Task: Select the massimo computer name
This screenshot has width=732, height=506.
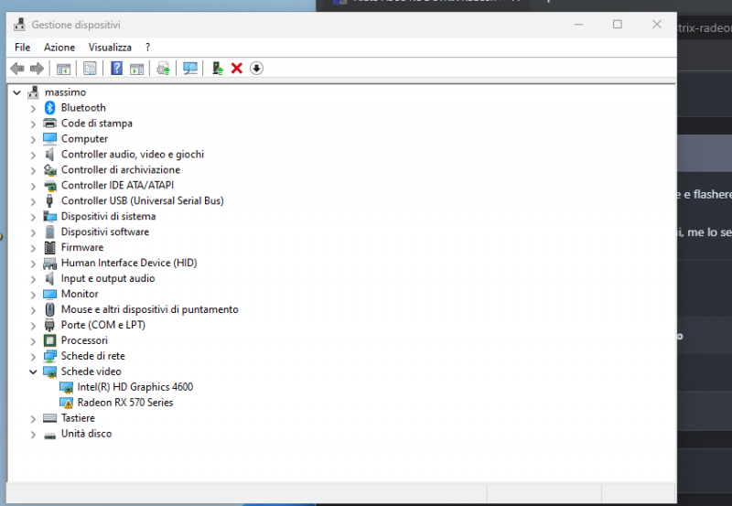Action: 65,92
